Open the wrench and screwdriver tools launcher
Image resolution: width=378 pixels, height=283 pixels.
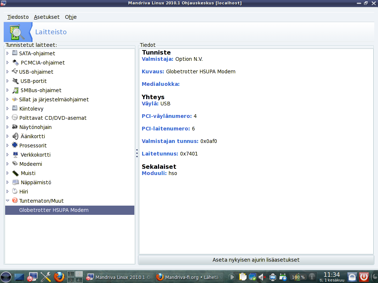(x=45, y=277)
